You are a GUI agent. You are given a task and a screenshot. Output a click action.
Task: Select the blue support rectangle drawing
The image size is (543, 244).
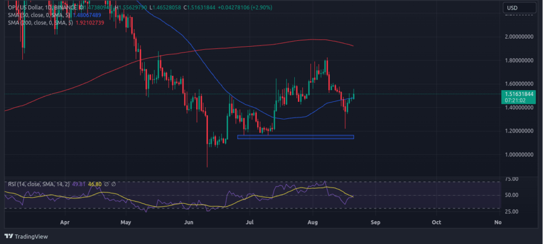[295, 137]
